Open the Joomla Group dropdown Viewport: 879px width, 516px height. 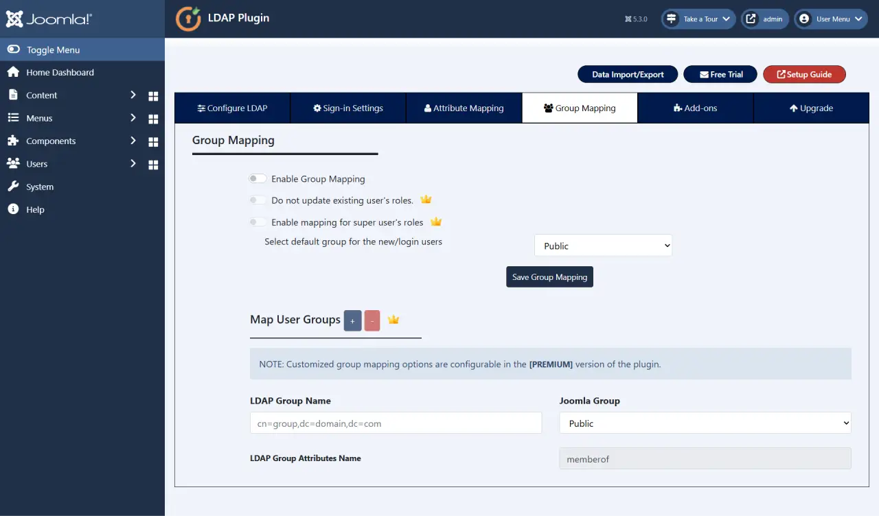(x=705, y=423)
